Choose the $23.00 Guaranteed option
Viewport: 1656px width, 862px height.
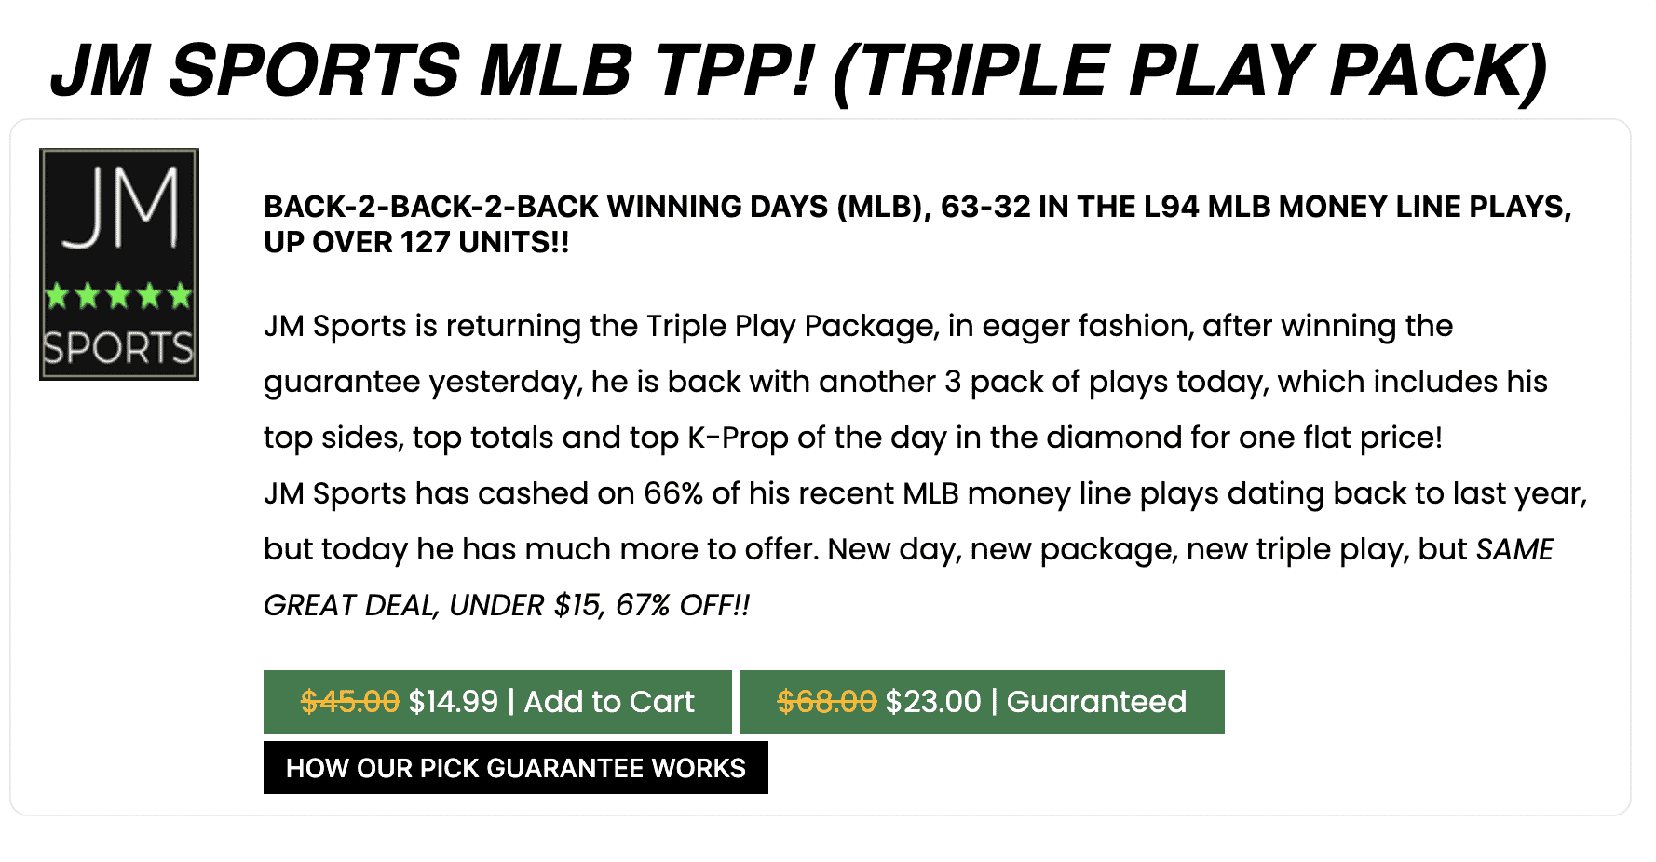coord(982,702)
